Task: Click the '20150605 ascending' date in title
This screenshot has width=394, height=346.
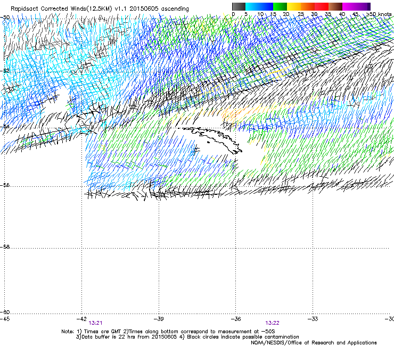Action: point(159,9)
